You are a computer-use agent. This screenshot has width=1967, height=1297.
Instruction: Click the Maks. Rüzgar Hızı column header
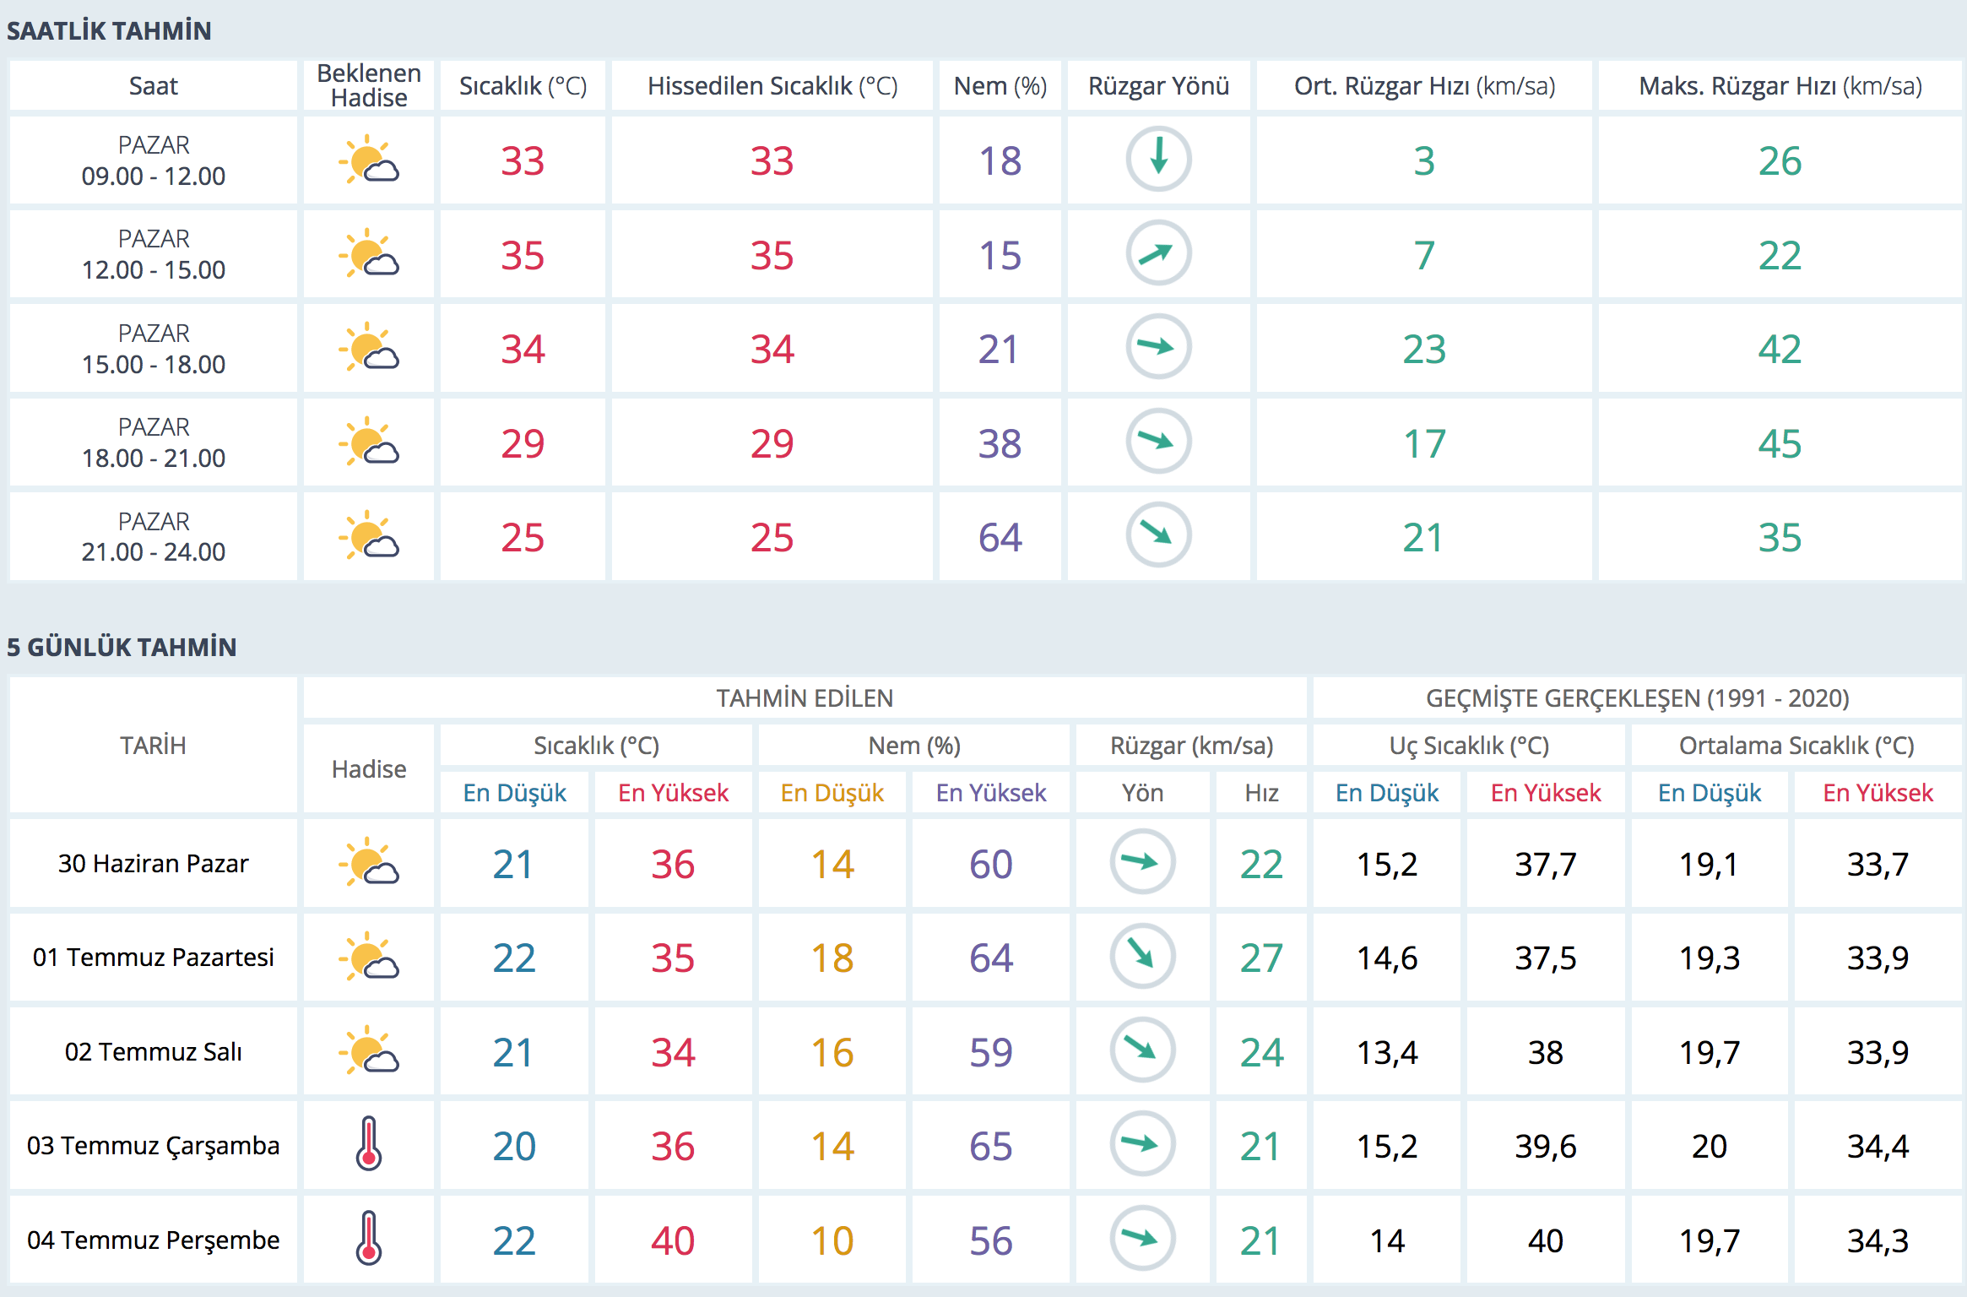1780,86
